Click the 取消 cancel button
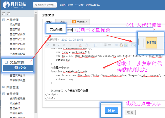 [130, 112]
